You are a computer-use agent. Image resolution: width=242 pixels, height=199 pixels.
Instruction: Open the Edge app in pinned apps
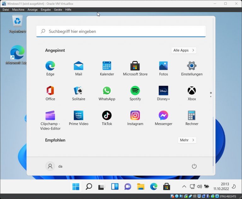(x=50, y=69)
